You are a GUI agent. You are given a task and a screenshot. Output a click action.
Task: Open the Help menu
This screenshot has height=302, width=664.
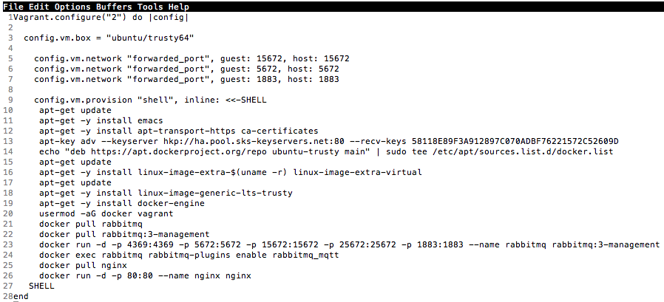pos(178,7)
